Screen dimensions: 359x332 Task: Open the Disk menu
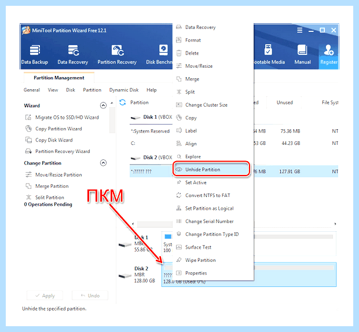pos(71,90)
